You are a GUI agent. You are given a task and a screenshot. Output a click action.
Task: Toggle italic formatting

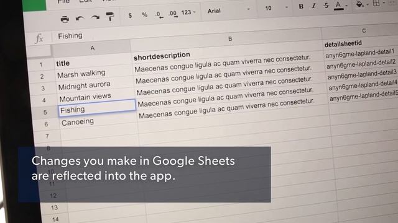314,6
